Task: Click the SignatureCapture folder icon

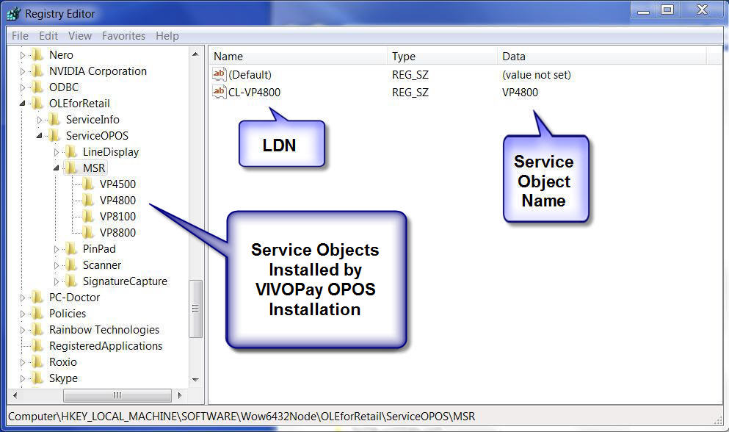Action: click(x=71, y=281)
